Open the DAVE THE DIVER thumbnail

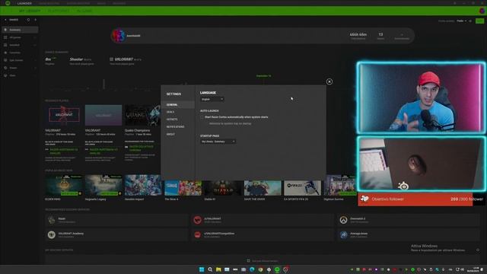click(x=263, y=188)
